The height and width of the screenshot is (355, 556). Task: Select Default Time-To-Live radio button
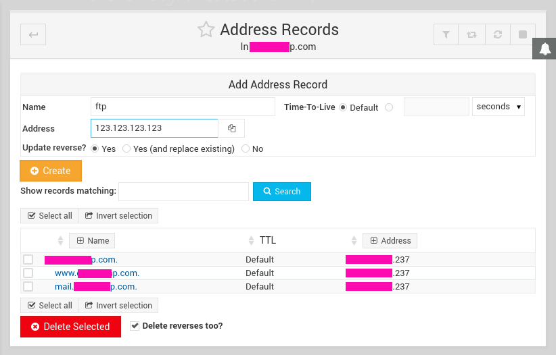click(x=343, y=107)
